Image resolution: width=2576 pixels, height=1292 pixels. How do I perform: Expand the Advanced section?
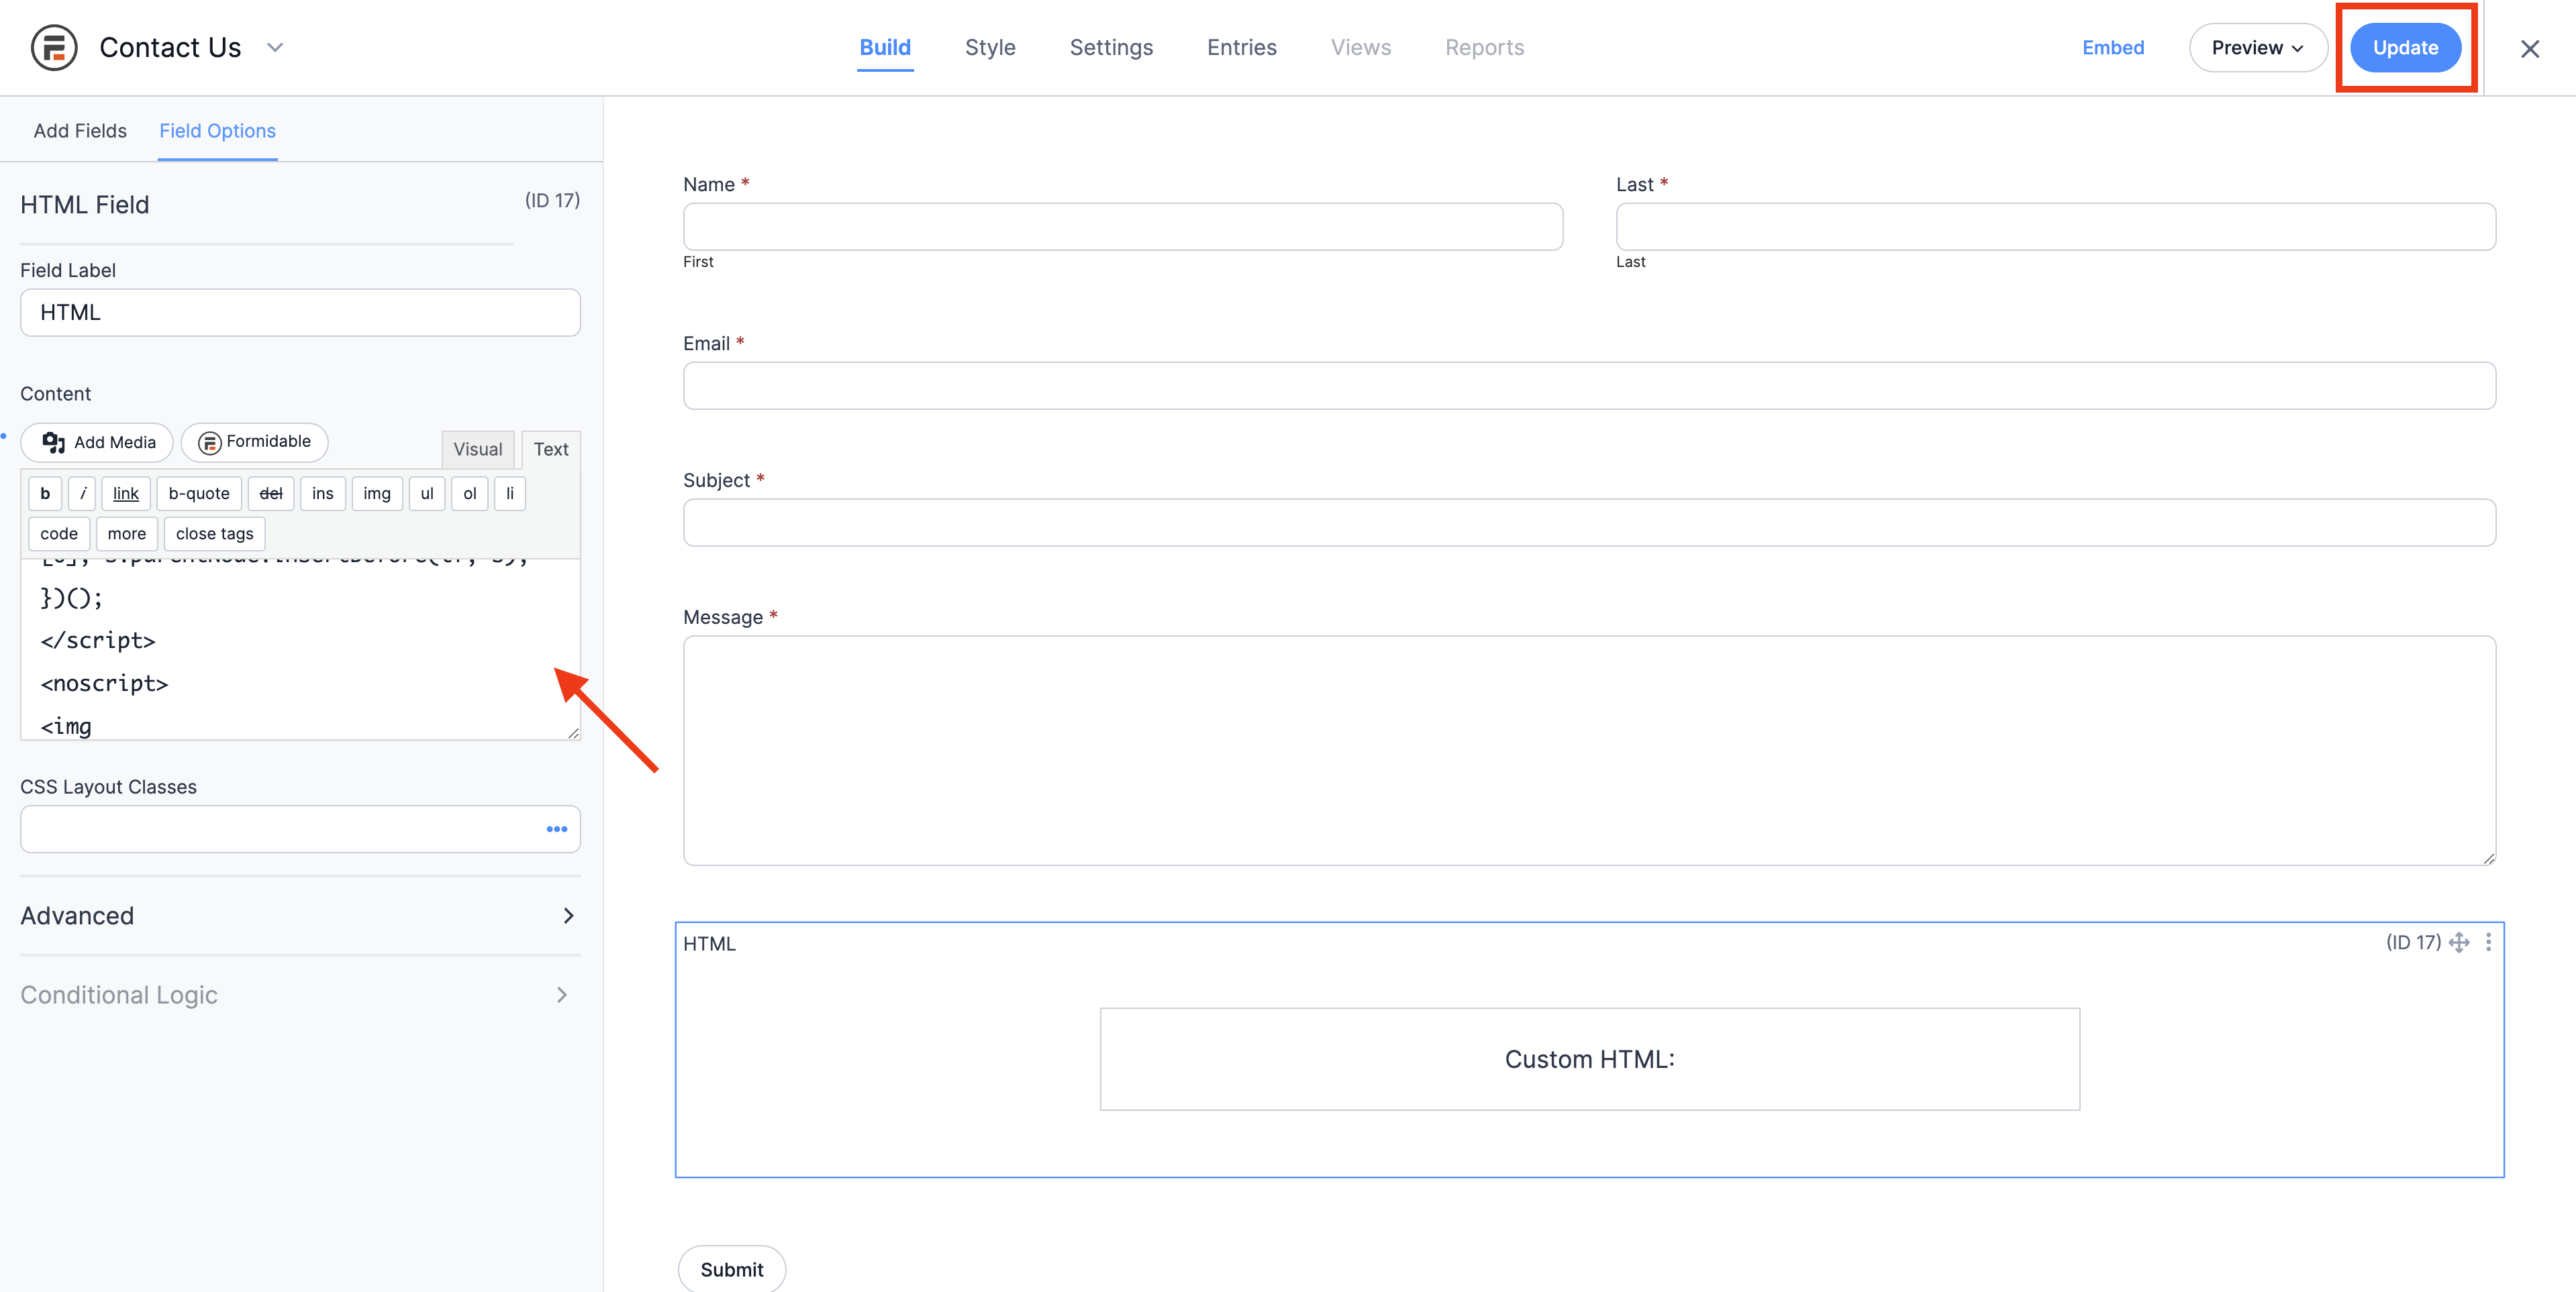300,915
